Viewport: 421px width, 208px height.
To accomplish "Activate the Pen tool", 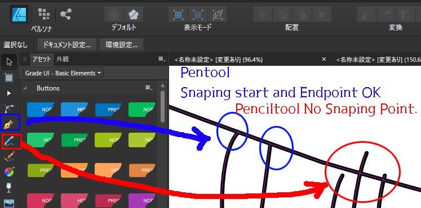I will pos(10,123).
